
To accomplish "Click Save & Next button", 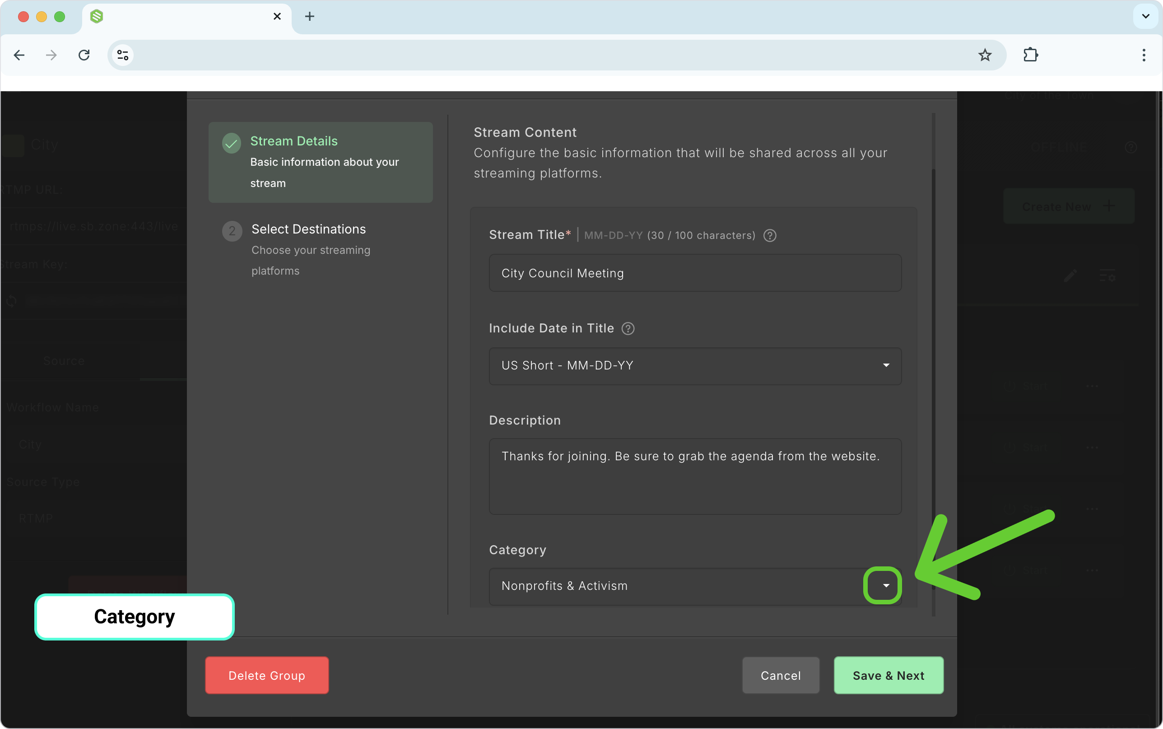I will point(889,675).
